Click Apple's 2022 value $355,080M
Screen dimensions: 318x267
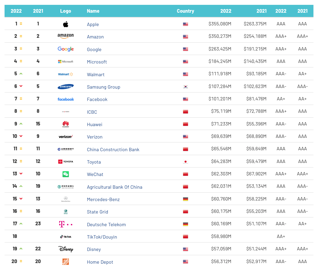220,24
